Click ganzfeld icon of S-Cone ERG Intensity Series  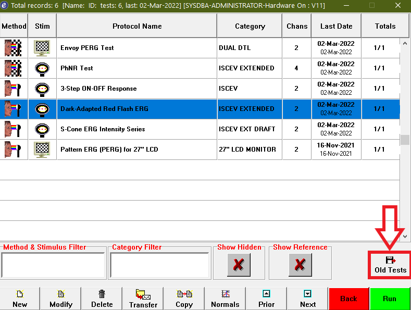click(x=42, y=130)
